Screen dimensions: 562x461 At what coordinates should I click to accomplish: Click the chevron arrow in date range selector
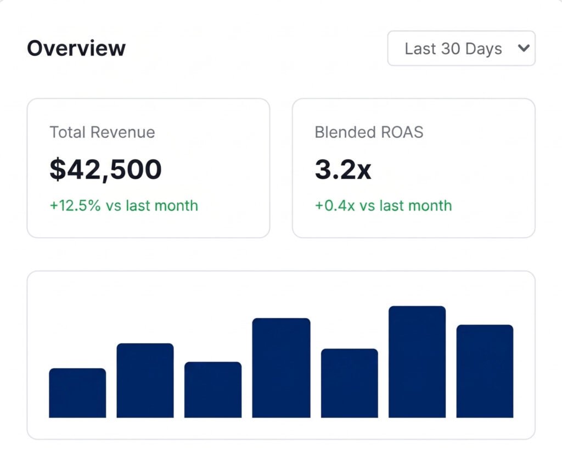click(x=524, y=48)
